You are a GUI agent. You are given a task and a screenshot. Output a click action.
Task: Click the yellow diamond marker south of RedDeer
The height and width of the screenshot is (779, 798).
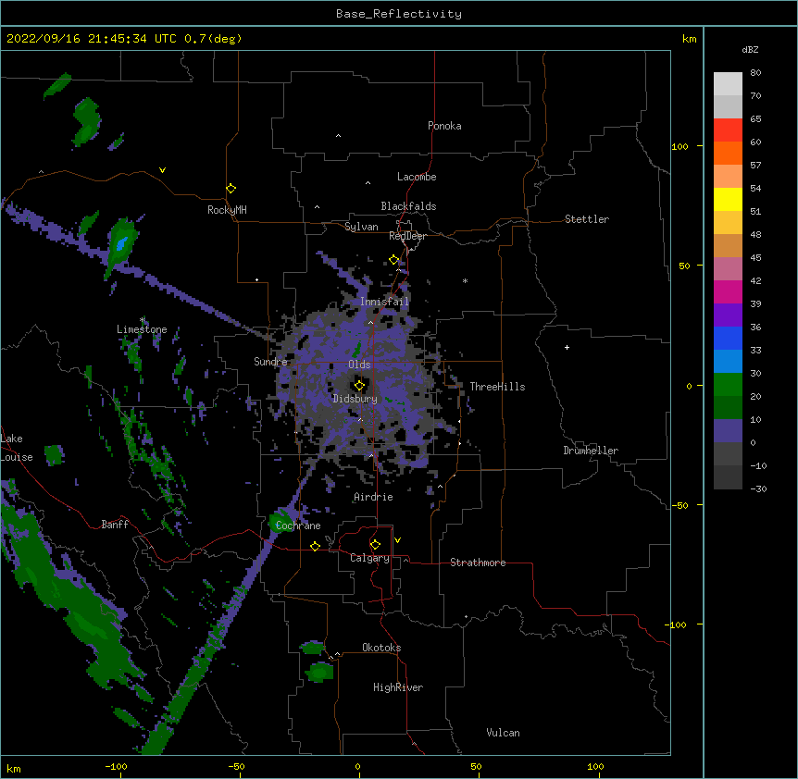[393, 260]
